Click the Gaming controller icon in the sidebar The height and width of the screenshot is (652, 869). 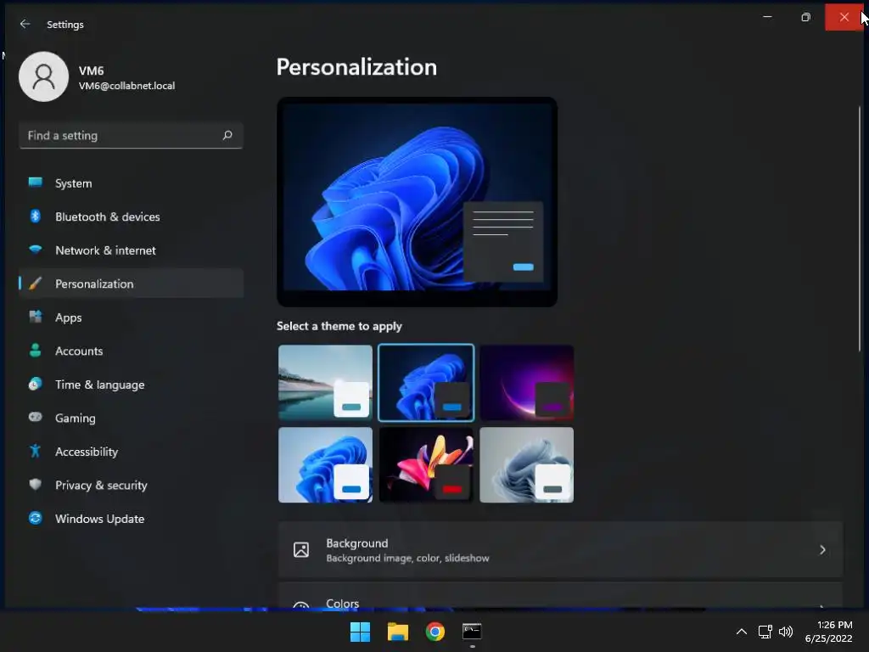pos(36,417)
